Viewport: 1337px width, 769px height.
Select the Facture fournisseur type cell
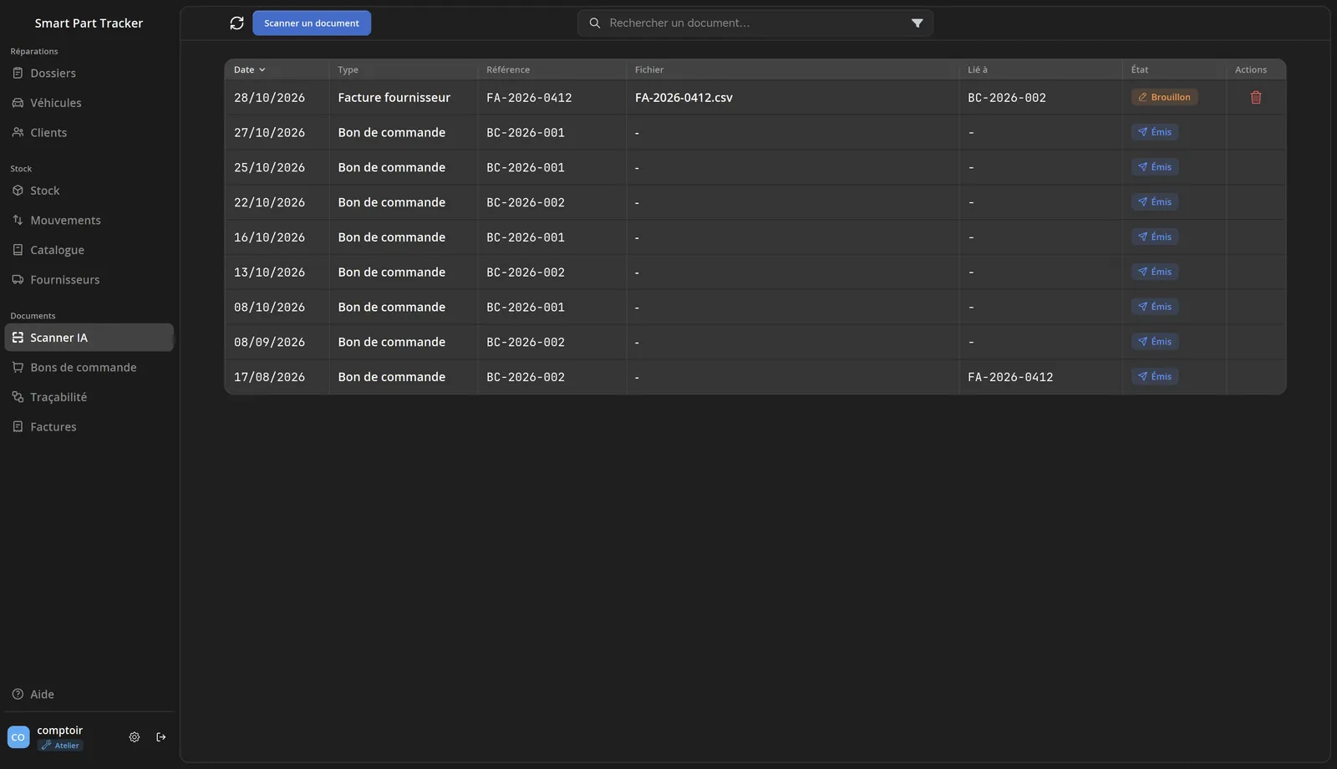coord(394,98)
